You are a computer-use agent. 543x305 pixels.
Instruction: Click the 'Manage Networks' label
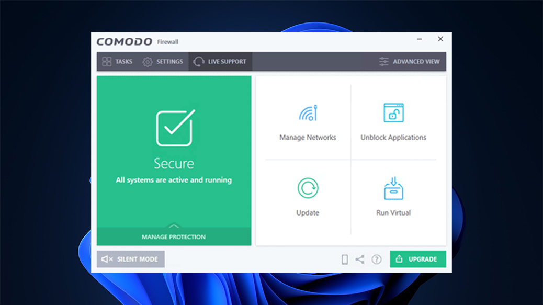308,138
